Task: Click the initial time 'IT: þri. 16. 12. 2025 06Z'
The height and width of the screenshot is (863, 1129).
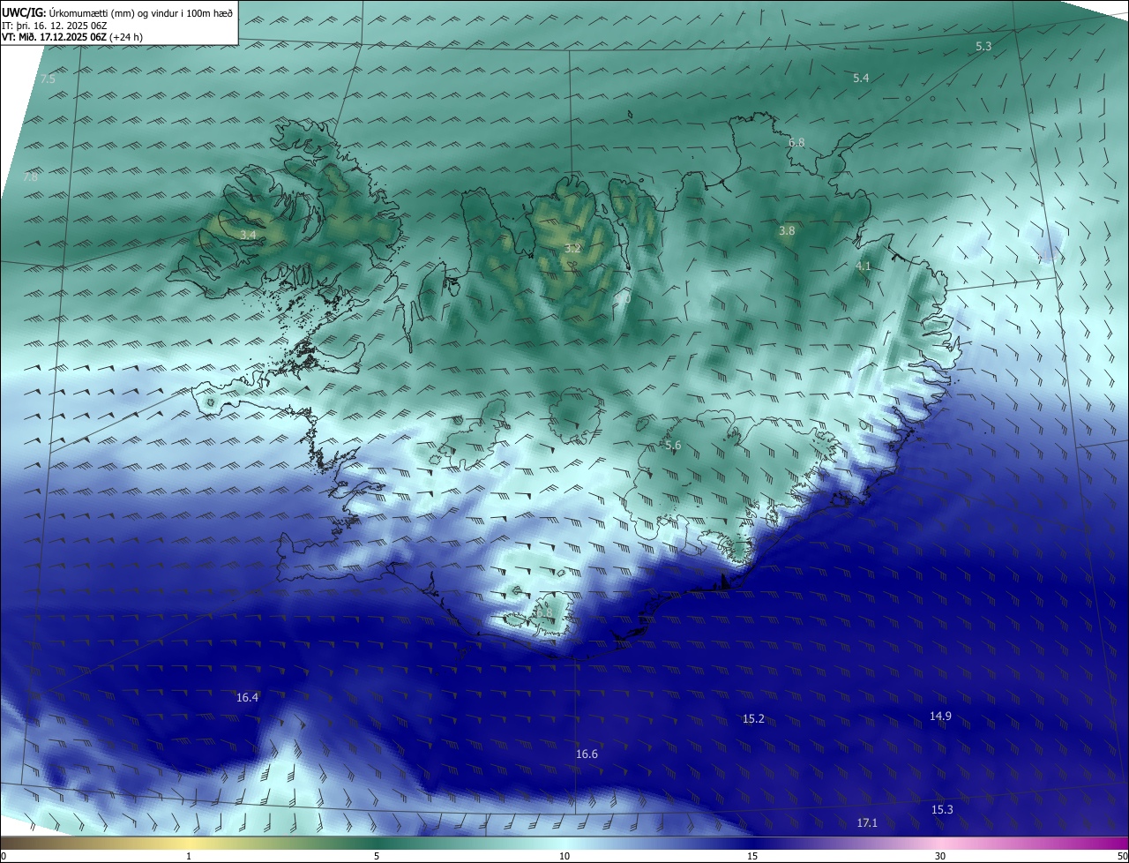Action: click(x=56, y=25)
